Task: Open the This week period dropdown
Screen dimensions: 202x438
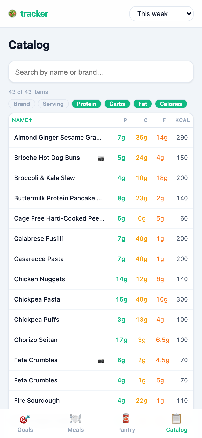Action: click(x=162, y=14)
